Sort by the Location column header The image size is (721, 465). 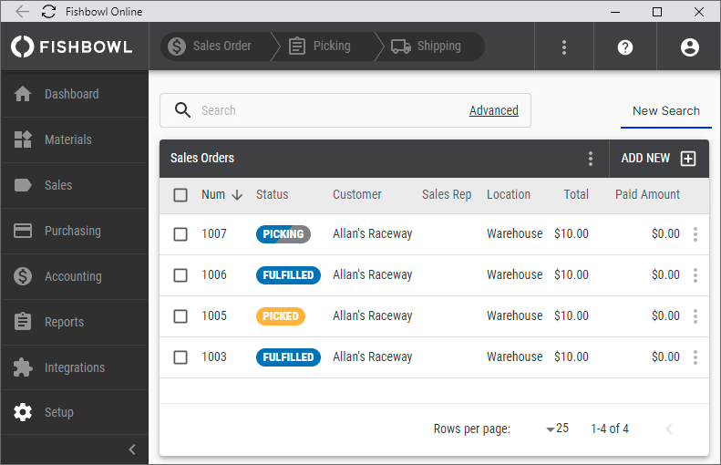click(509, 194)
